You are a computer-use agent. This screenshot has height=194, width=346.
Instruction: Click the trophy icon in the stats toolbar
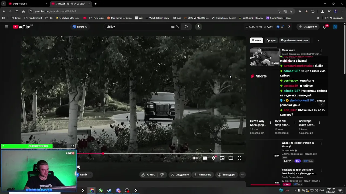[x=289, y=27]
